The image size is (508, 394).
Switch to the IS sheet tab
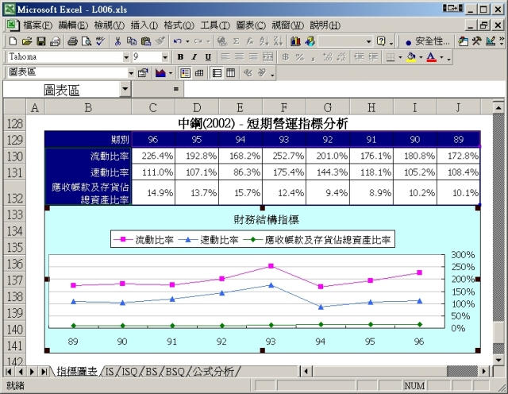click(x=110, y=371)
